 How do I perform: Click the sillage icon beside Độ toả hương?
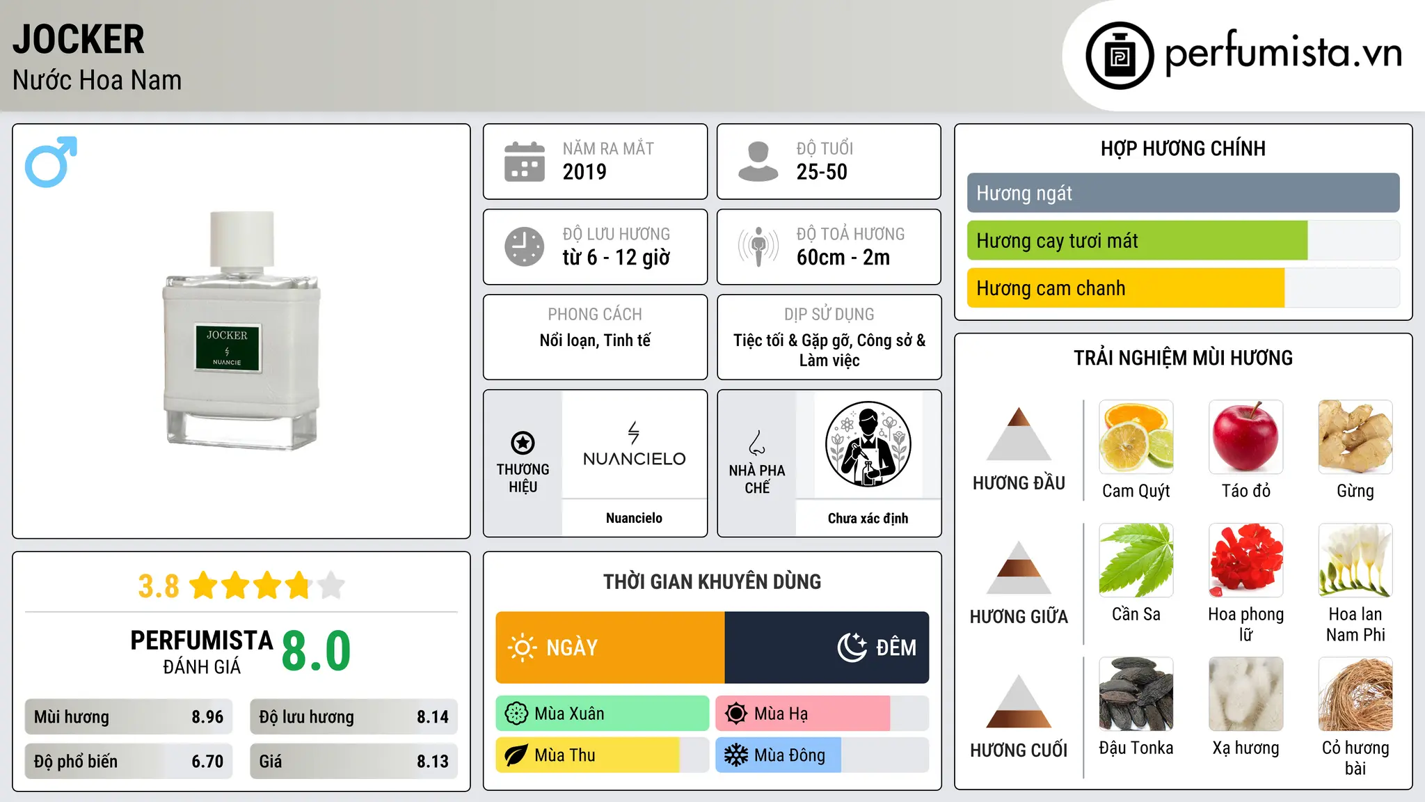(x=758, y=246)
